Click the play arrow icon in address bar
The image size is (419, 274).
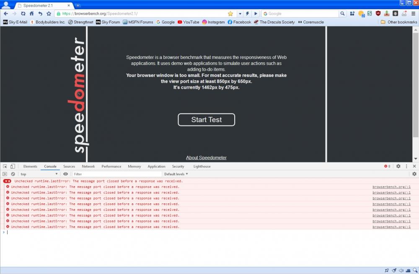tap(256, 14)
